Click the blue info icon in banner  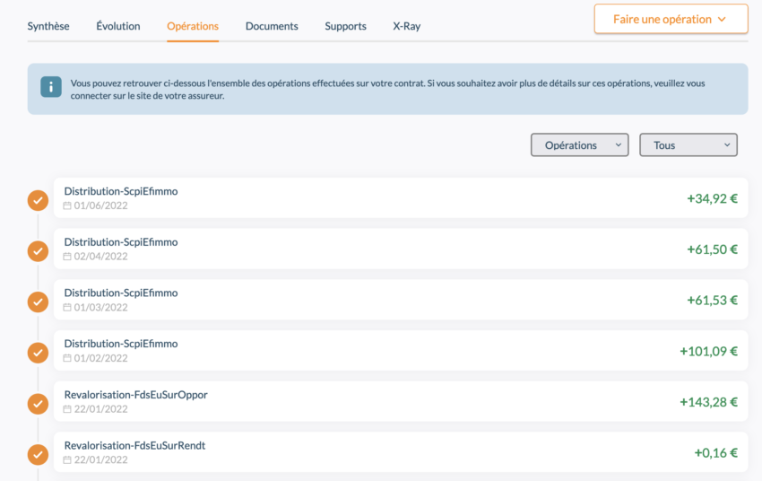51,87
